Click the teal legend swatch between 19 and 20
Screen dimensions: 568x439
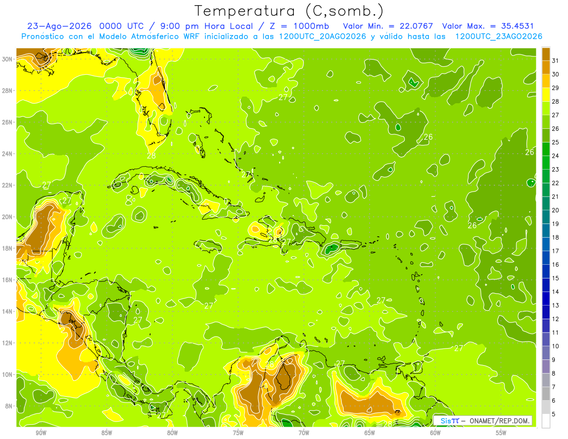546,216
